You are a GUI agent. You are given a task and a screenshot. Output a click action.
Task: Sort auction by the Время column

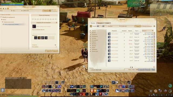click(130, 31)
